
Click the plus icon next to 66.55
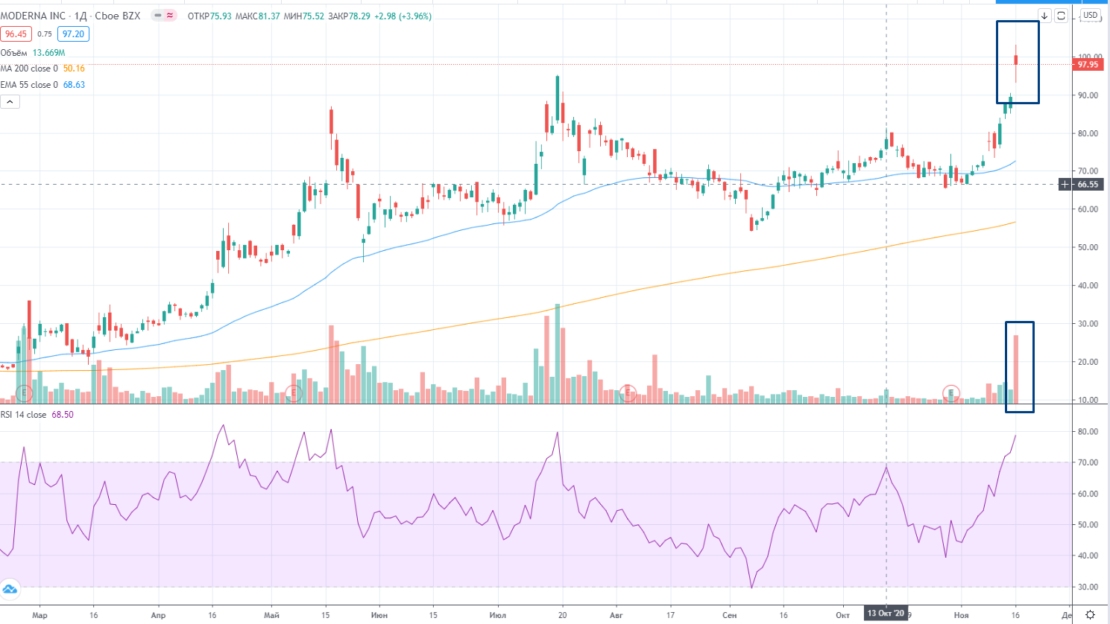(1065, 184)
